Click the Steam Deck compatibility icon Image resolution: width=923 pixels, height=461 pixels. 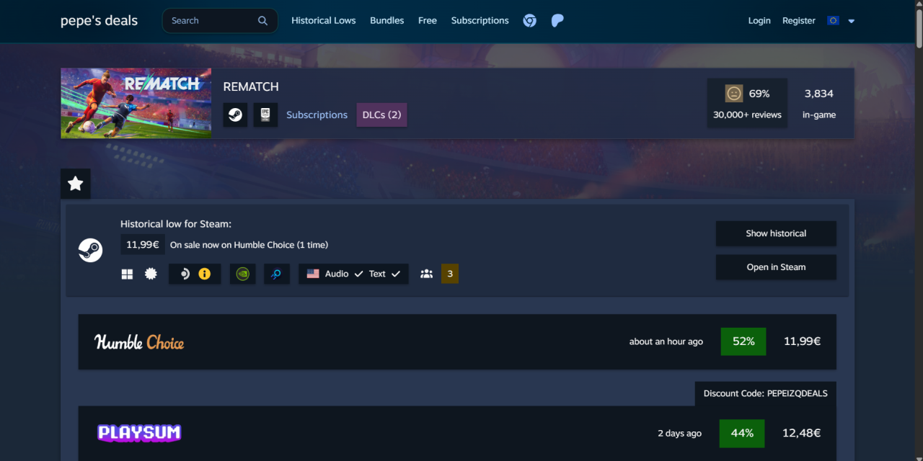tap(185, 274)
